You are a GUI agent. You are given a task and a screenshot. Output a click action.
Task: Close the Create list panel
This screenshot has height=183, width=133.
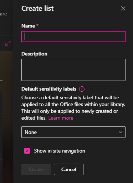point(123,9)
